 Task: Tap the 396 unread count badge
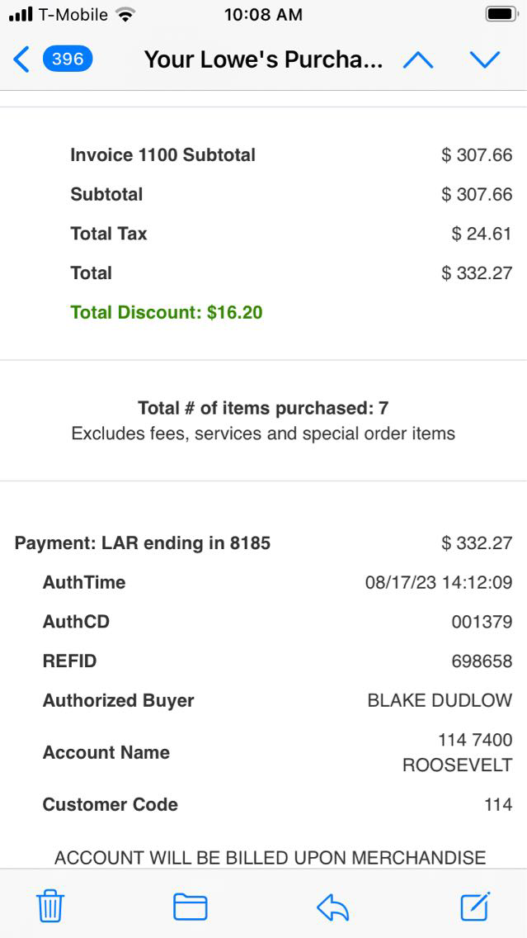pyautogui.click(x=67, y=59)
